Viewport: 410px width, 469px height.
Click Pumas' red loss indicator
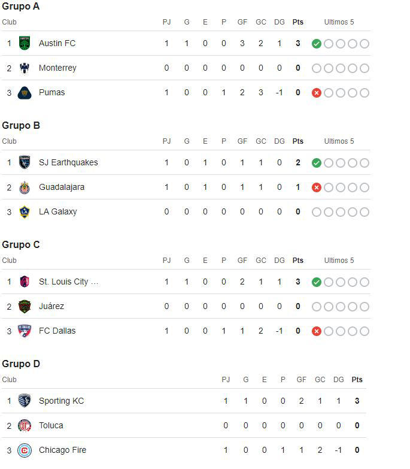click(317, 93)
